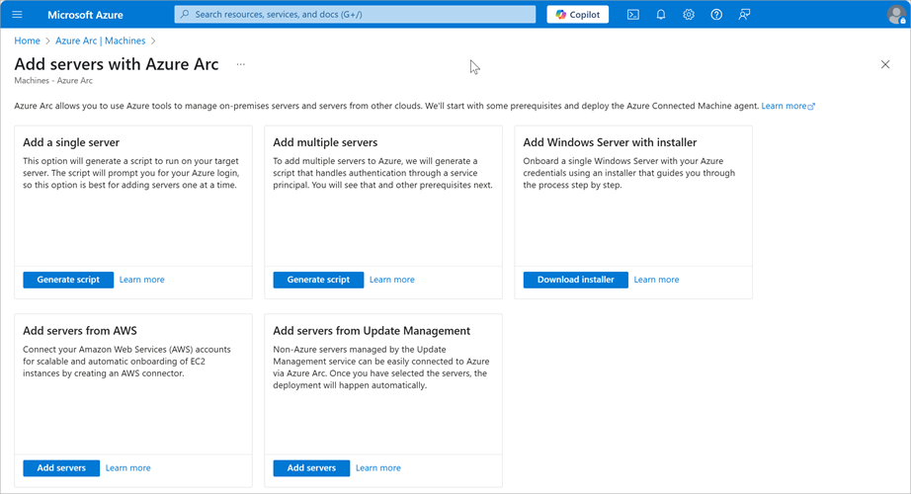Open Learn more under Add a single server
The width and height of the screenshot is (911, 494).
[141, 280]
